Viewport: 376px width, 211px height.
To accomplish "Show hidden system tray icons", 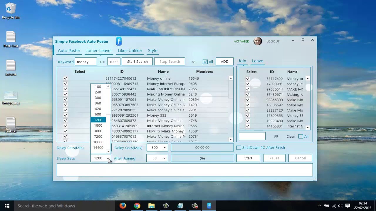I will pyautogui.click(x=320, y=206).
